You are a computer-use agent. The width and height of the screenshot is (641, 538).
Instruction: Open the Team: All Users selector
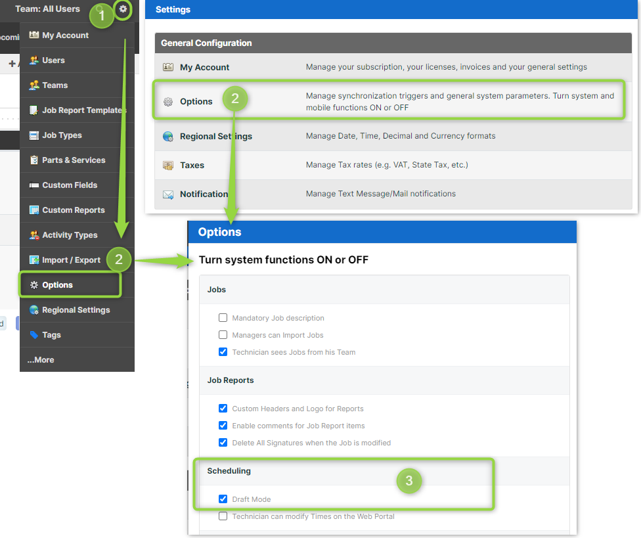(47, 9)
